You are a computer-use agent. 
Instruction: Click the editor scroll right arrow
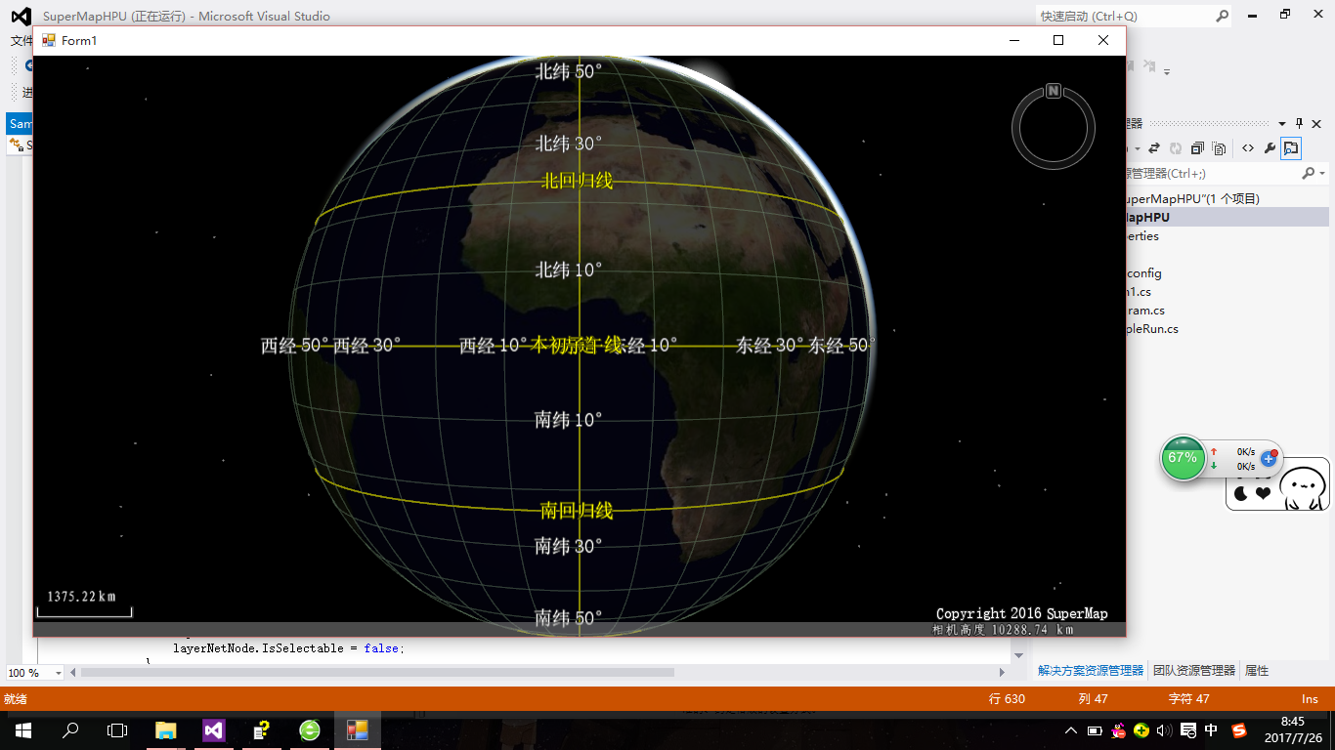pos(1002,672)
